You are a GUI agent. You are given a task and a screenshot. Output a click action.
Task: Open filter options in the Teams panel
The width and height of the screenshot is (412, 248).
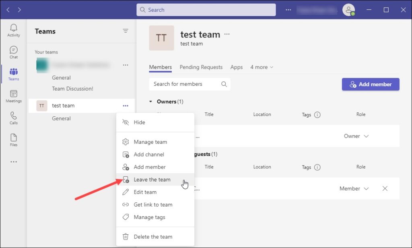126,31
